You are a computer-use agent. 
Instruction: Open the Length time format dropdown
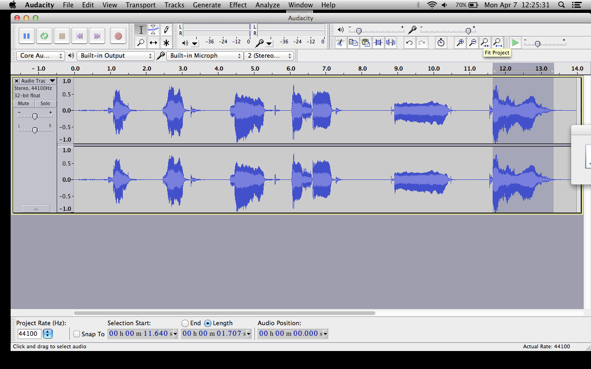pyautogui.click(x=249, y=333)
